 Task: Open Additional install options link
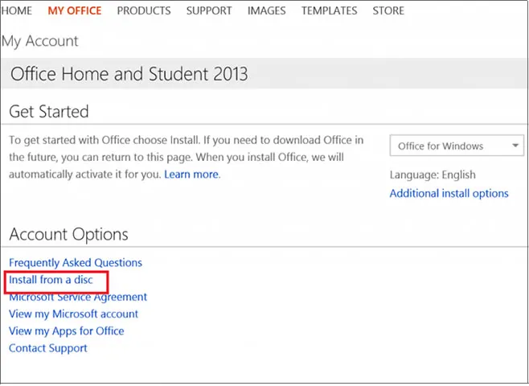449,193
